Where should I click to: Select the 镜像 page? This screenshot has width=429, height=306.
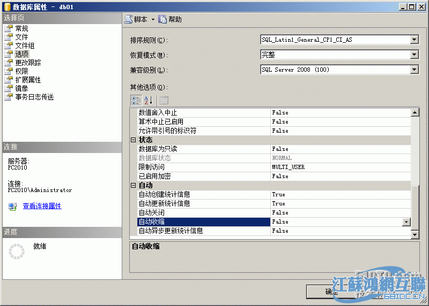pos(21,88)
